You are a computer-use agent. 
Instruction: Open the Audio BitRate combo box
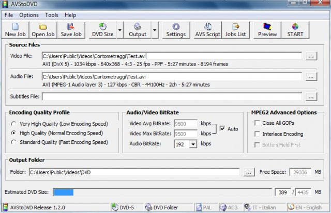(x=193, y=144)
